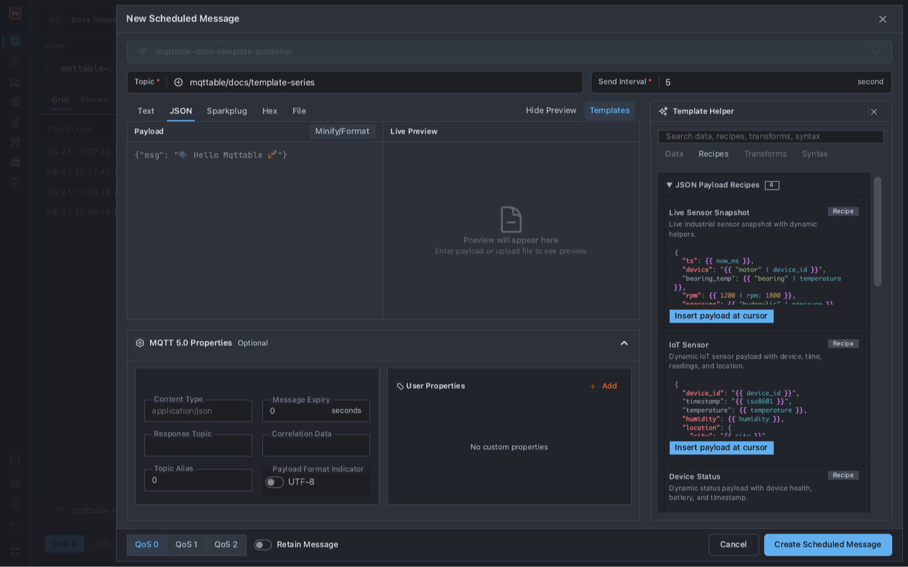Switch to the Hex payload tab
The image size is (908, 567).
pos(270,112)
